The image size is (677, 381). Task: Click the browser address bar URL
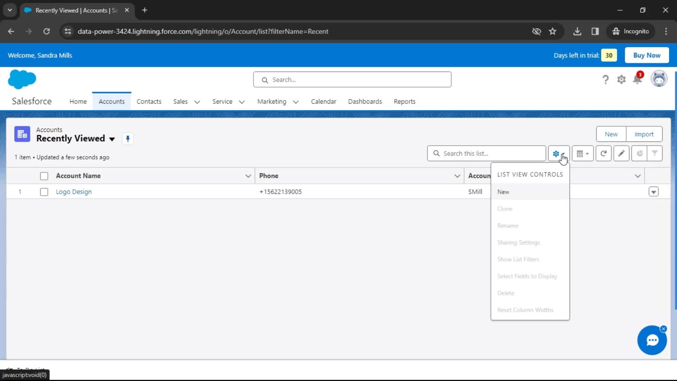(203, 31)
